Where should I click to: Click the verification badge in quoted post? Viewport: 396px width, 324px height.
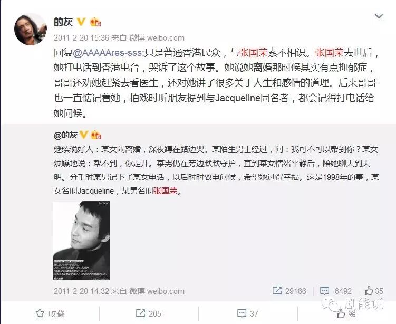click(x=84, y=135)
